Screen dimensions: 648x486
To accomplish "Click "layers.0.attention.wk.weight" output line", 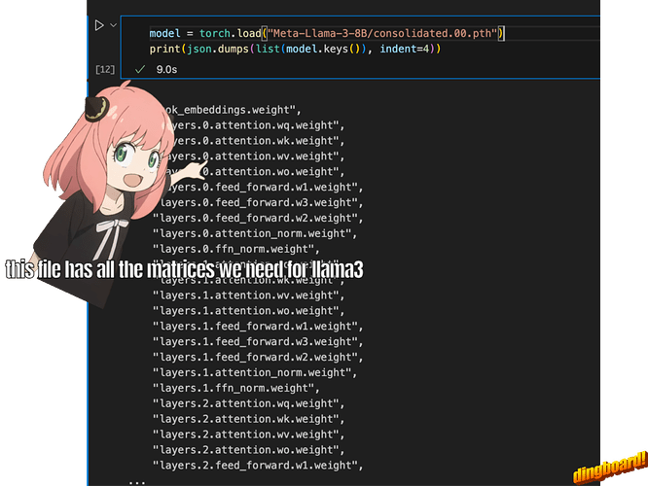I will point(256,141).
